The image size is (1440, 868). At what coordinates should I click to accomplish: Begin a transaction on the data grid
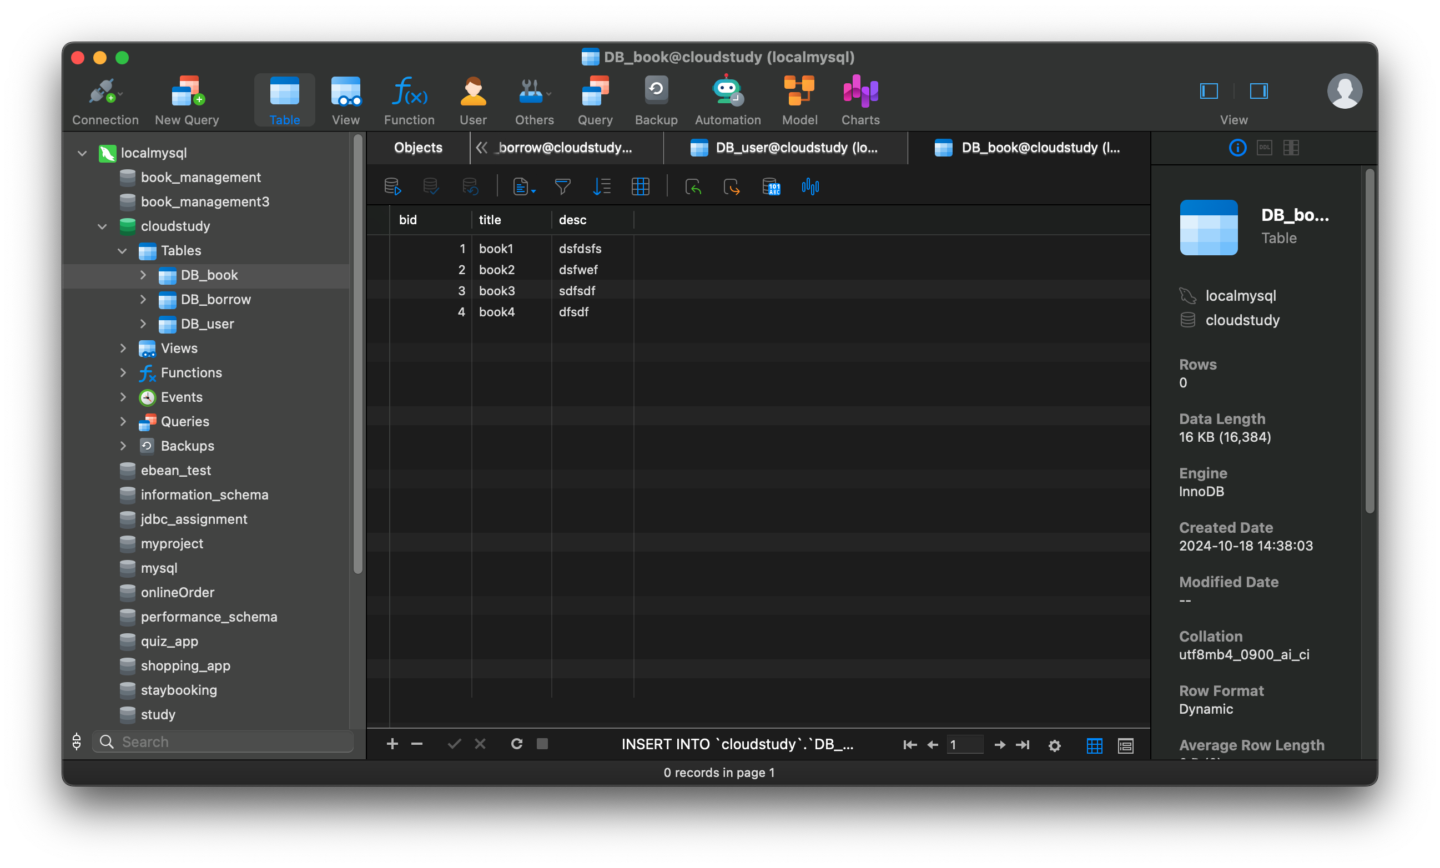click(x=391, y=186)
